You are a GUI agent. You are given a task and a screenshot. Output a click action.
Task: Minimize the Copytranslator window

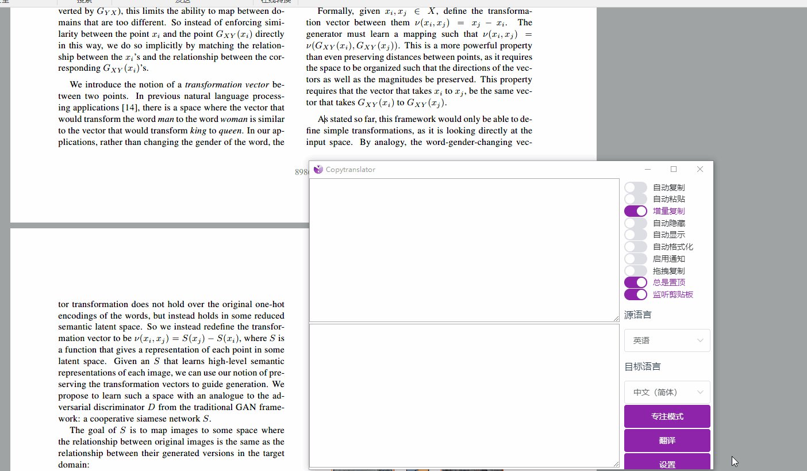point(648,169)
